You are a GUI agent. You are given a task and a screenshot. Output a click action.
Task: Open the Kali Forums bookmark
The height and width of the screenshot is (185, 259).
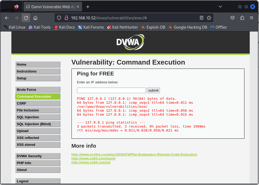91,27
